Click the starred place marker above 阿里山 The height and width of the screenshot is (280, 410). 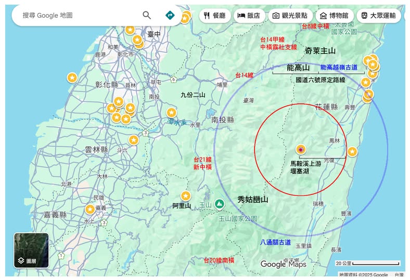click(x=186, y=196)
